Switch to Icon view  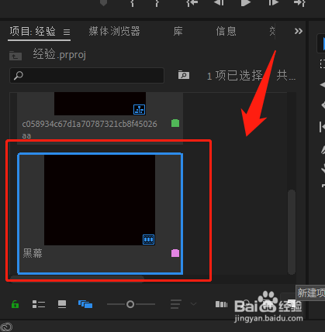pyautogui.click(x=62, y=304)
